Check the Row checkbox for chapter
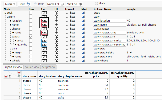Screen dimensions: 163x101 [31, 29]
